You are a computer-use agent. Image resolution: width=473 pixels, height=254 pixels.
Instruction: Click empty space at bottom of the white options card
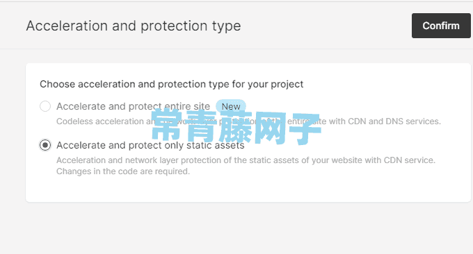248,190
